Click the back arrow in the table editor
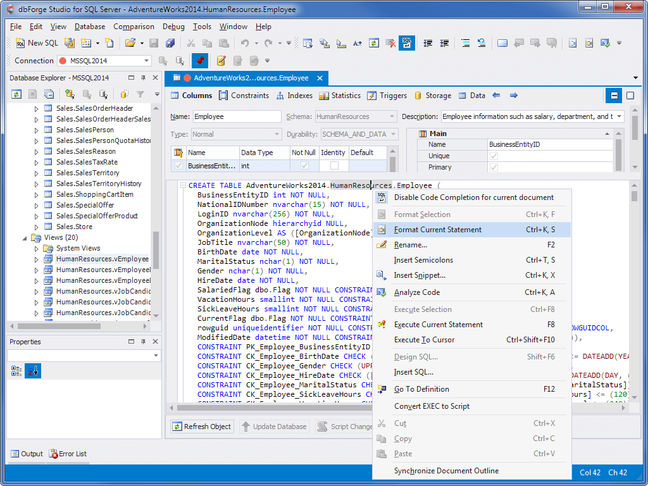Screen dimensions: 648x486 [x=496, y=96]
